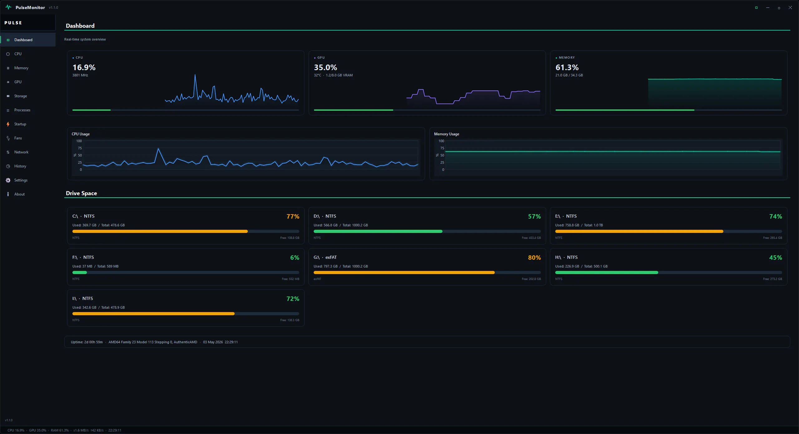799x434 pixels.
Task: Click the I:\ drive 72% value
Action: pyautogui.click(x=293, y=299)
